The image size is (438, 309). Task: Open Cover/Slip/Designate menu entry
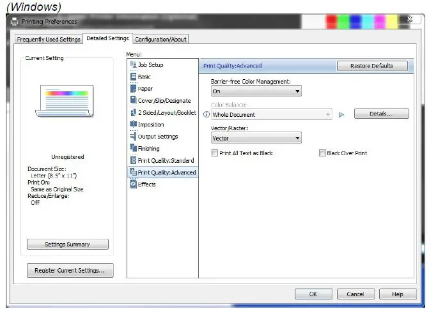click(x=163, y=101)
